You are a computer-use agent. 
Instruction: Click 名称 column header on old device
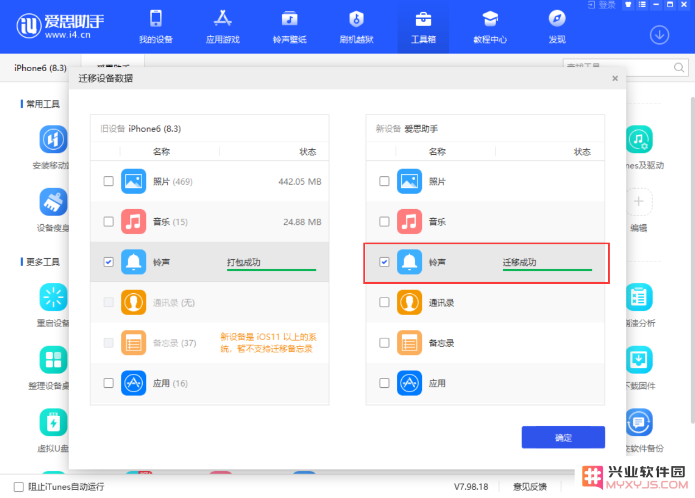point(162,151)
